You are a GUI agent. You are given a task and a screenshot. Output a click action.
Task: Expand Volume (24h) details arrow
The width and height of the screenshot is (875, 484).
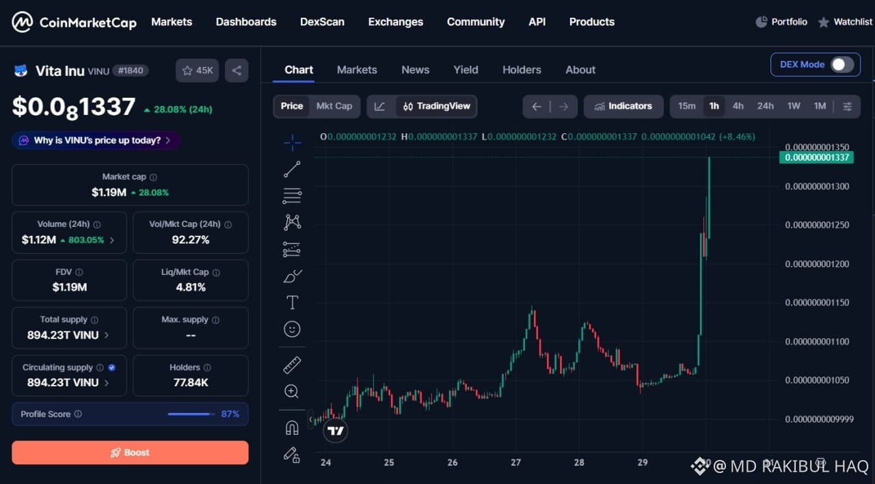pos(112,240)
